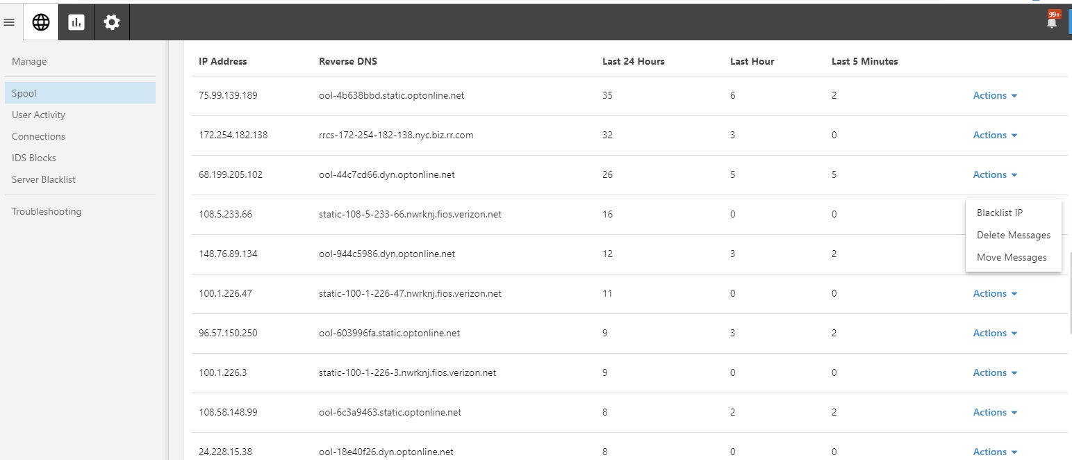Open IDS Blocks sidebar item
The width and height of the screenshot is (1072, 460).
click(34, 158)
